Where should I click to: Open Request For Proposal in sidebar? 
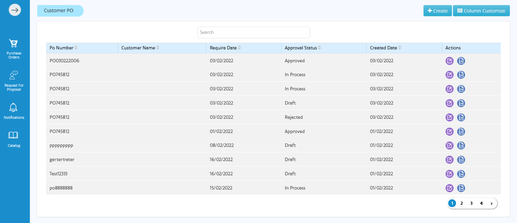pyautogui.click(x=14, y=75)
